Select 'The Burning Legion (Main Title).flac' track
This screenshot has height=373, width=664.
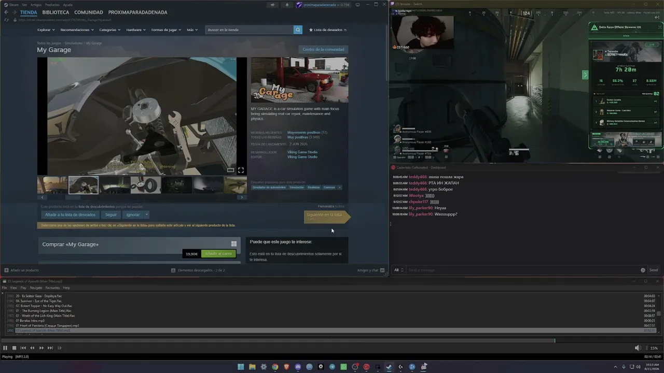coord(332,311)
